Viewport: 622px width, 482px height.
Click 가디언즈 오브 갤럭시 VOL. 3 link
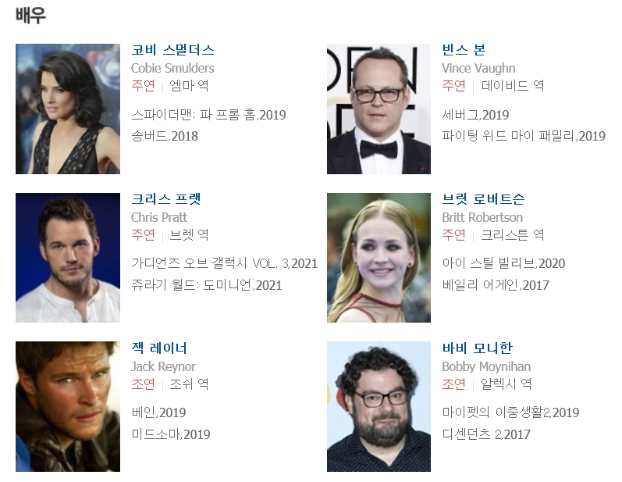224,263
